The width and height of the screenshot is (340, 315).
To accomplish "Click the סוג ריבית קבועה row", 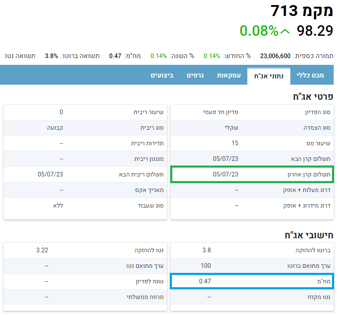I will coord(86,128).
